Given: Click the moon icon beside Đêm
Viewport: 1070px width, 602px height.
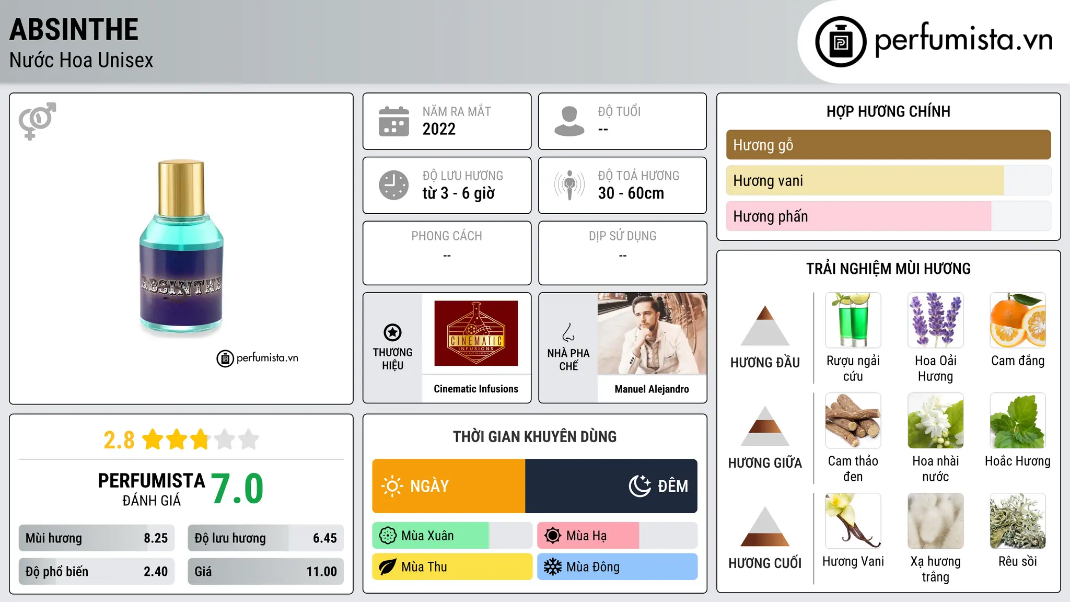Looking at the screenshot, I should (640, 486).
